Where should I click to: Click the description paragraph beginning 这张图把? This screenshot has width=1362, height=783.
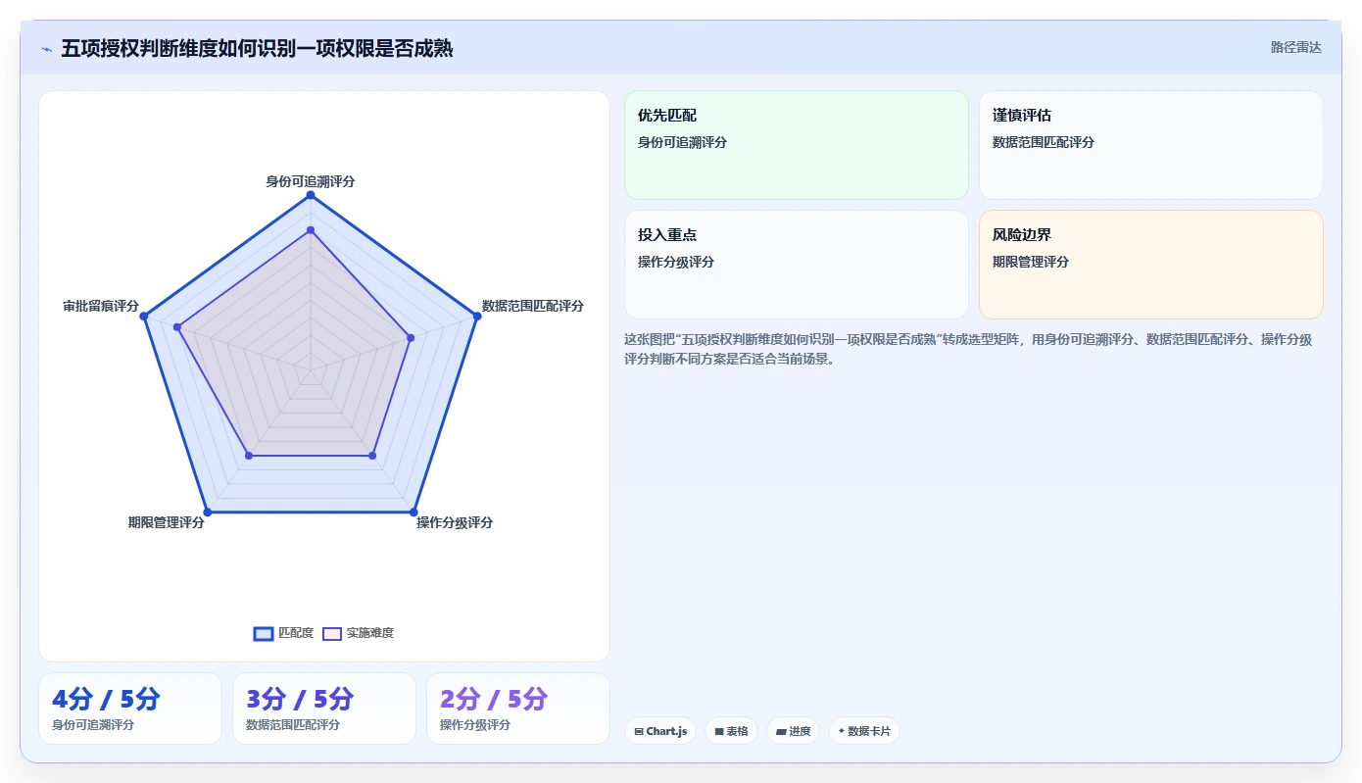tap(968, 349)
